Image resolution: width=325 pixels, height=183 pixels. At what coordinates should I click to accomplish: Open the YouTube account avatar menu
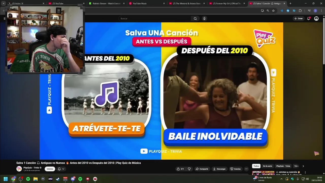[316, 19]
